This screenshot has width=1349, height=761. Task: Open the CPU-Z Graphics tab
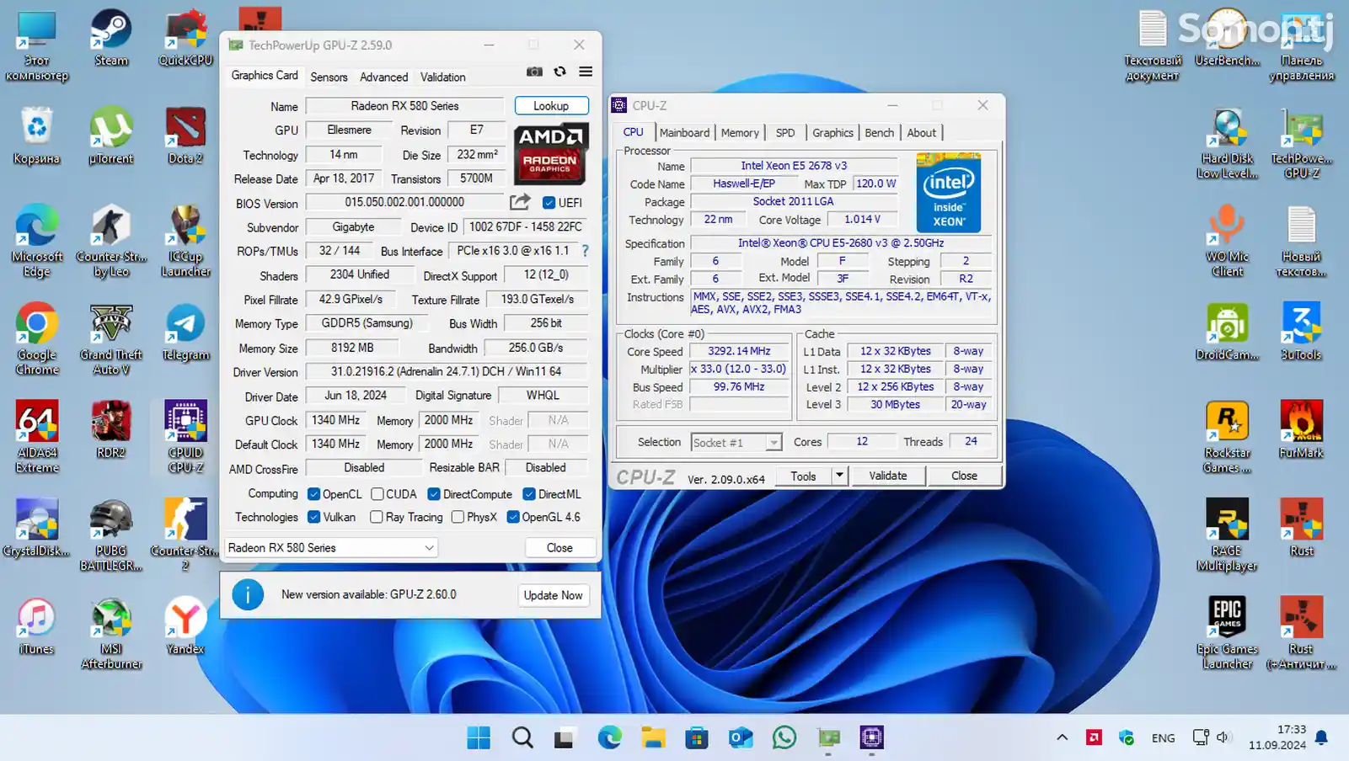(x=832, y=133)
